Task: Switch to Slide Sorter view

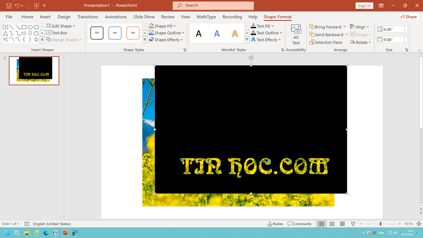Action: pyautogui.click(x=332, y=224)
